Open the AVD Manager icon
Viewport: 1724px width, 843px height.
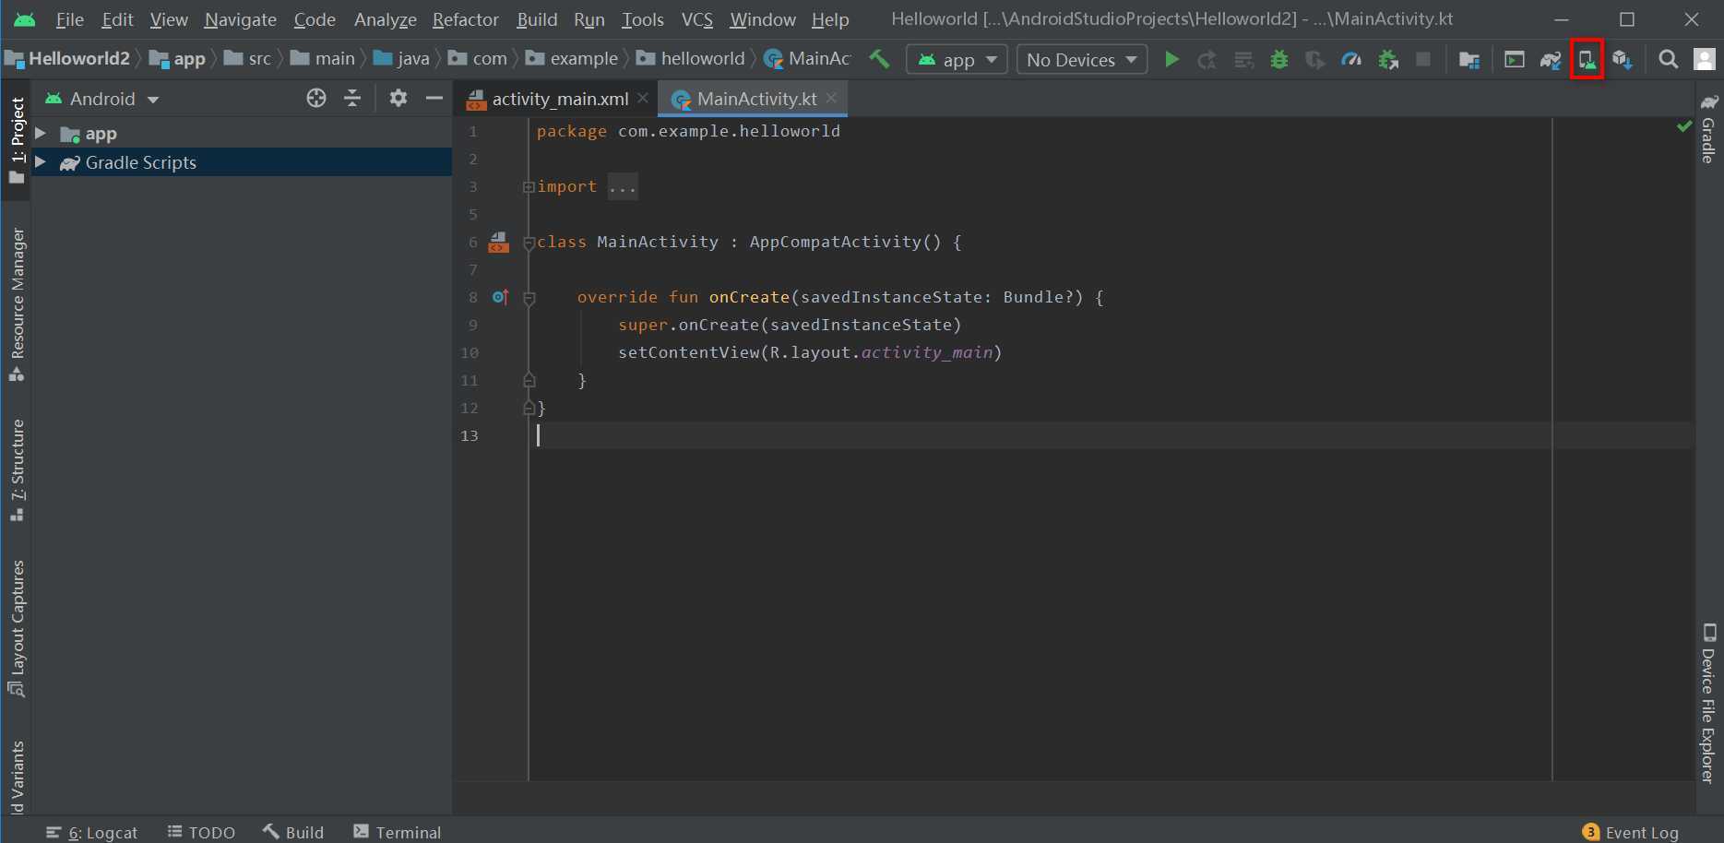click(1587, 60)
